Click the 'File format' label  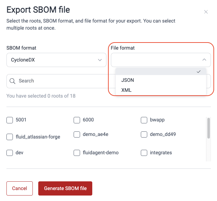pyautogui.click(x=122, y=48)
